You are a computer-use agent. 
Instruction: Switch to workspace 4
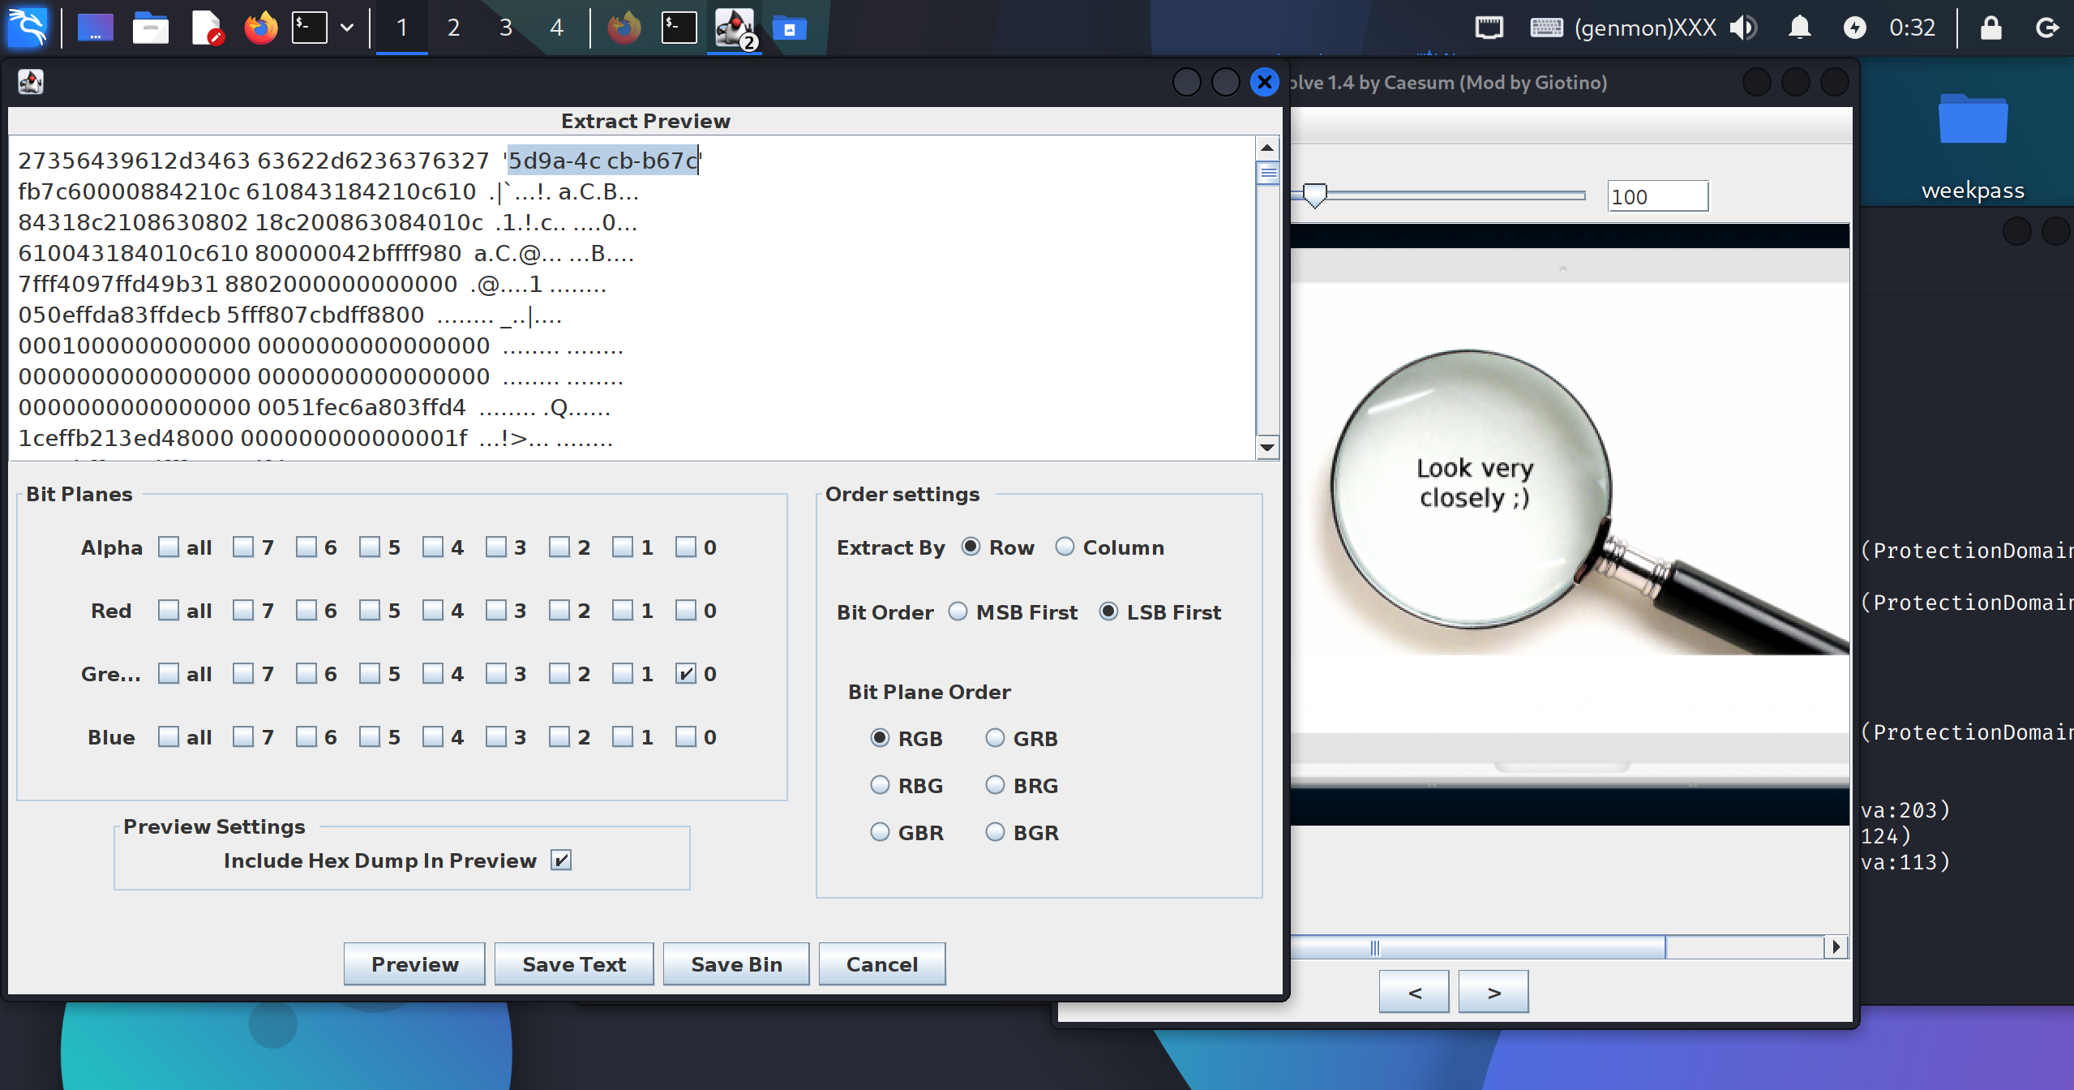(556, 28)
